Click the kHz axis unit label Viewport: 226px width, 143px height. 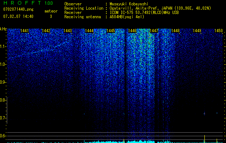tap(3, 29)
